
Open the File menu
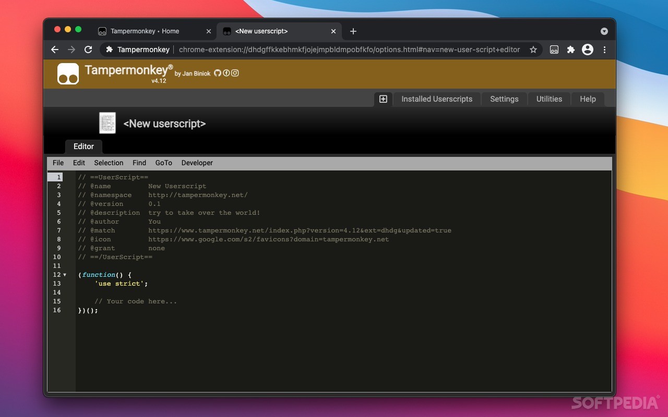58,163
